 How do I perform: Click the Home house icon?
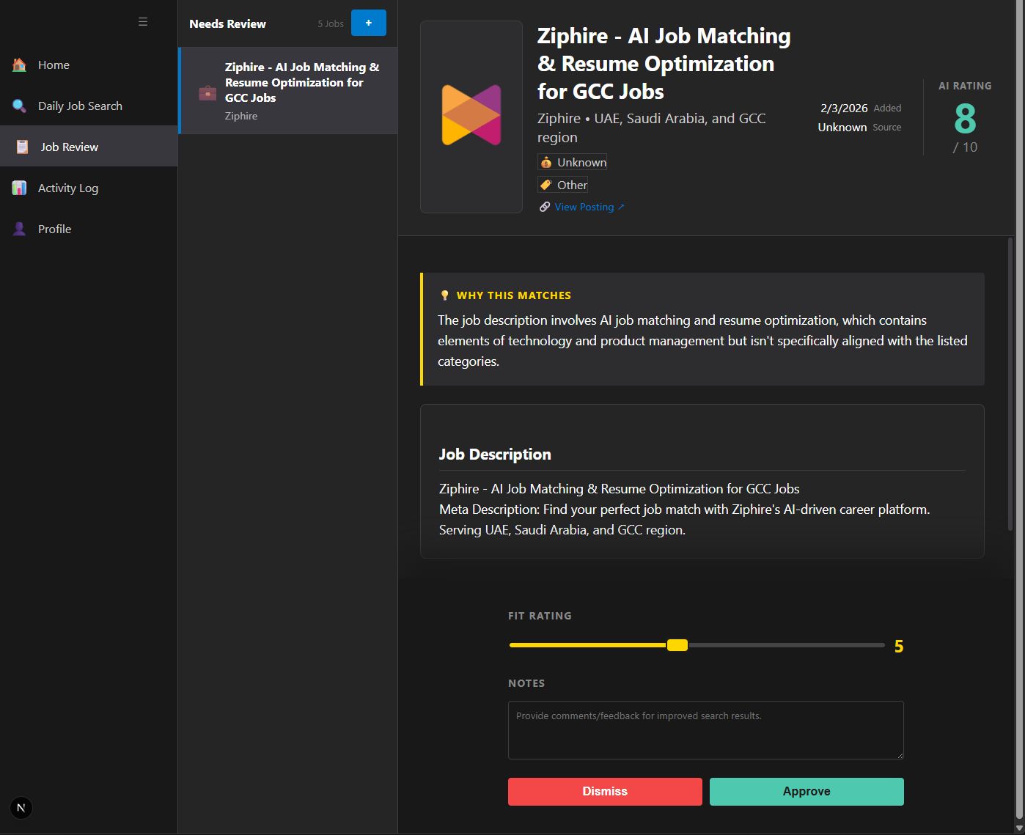coord(20,65)
